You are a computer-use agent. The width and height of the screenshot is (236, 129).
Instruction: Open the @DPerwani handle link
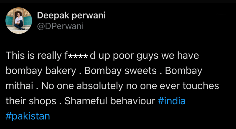[x=60, y=26]
